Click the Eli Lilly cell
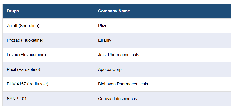233x108 pixels. [105, 40]
